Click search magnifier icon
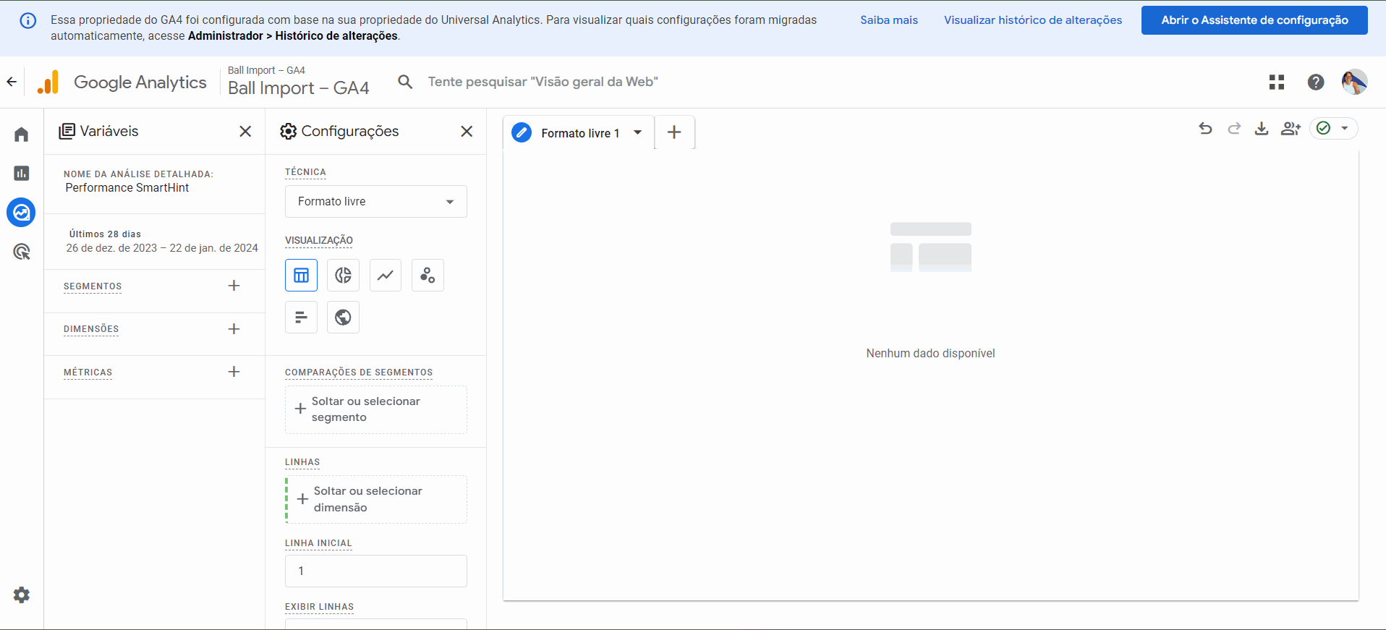1386x630 pixels. (405, 82)
